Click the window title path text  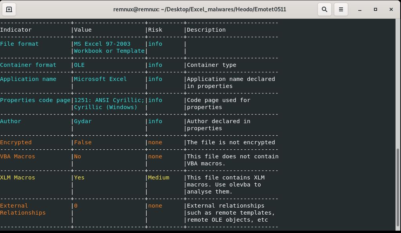coord(200,9)
